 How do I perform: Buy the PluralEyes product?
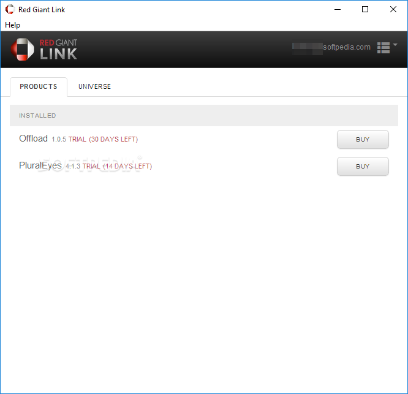363,166
